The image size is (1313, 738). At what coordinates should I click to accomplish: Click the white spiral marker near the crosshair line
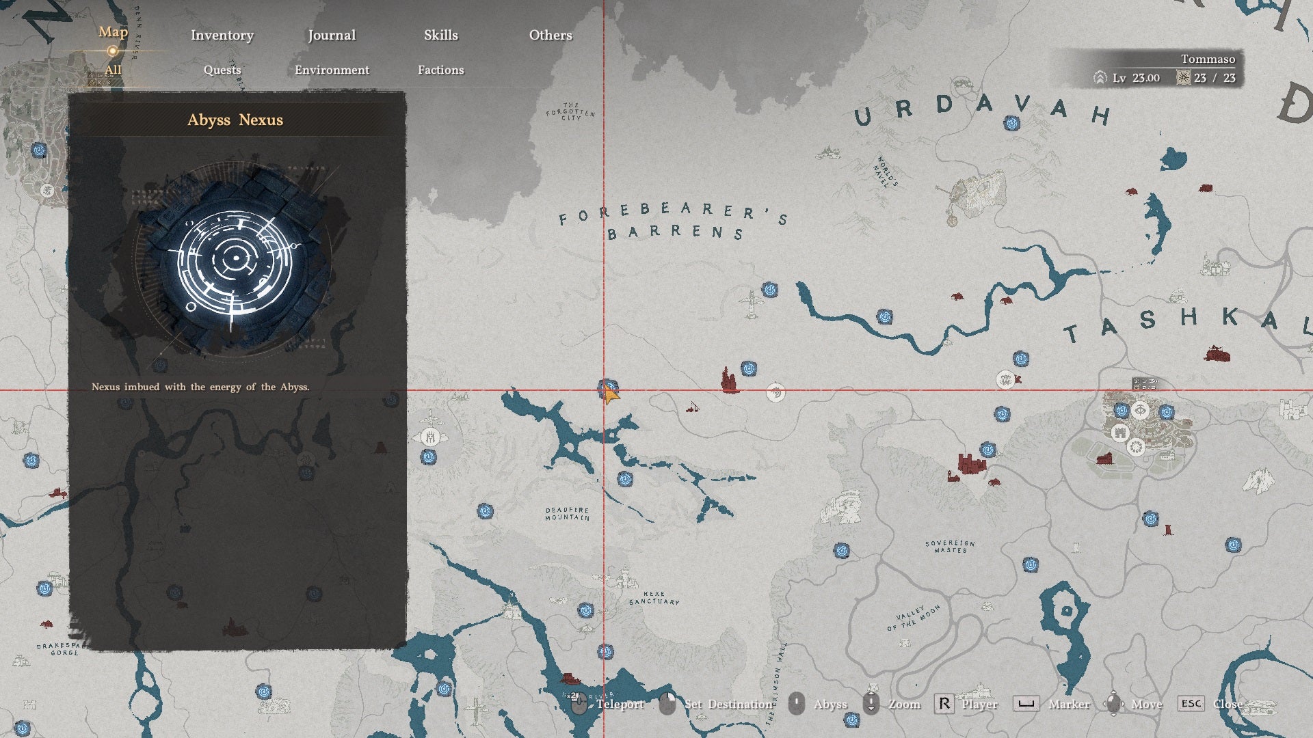point(775,393)
